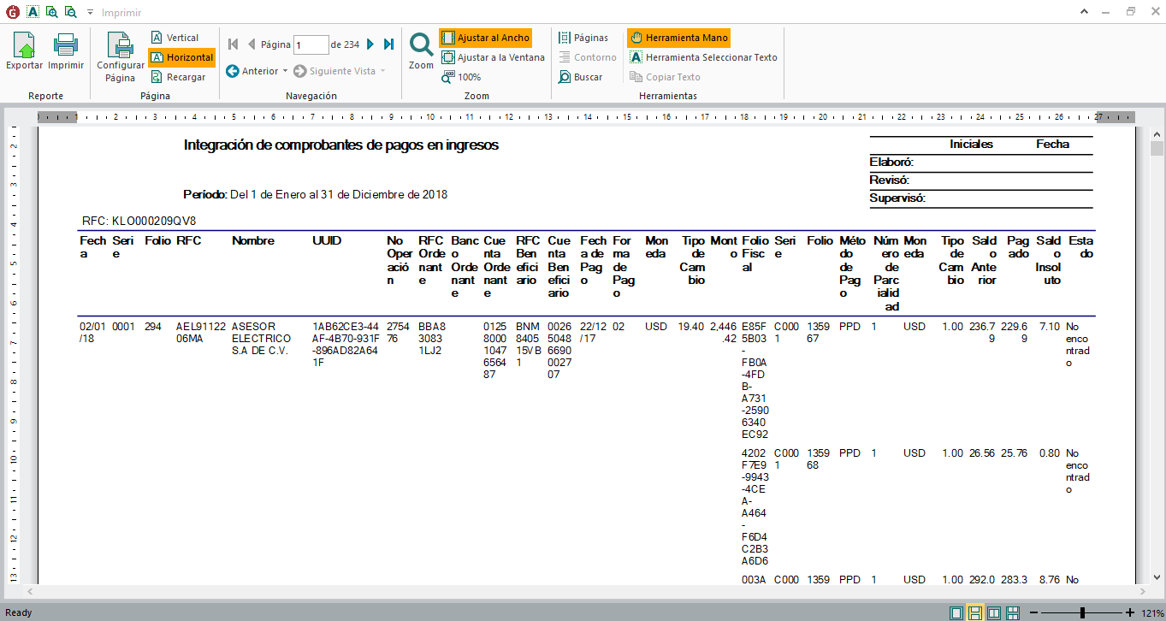The image size is (1166, 621).
Task: Expand the Anterior view dropdown arrow
Action: [285, 71]
